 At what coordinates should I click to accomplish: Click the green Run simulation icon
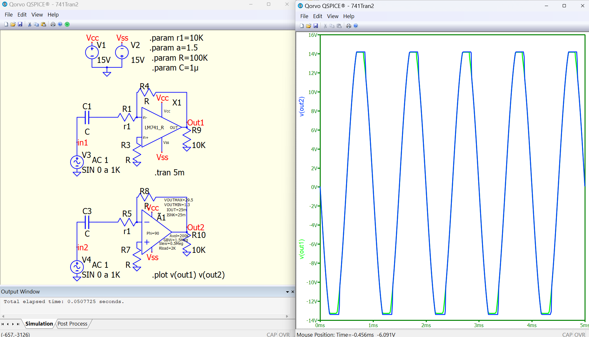[x=67, y=24]
